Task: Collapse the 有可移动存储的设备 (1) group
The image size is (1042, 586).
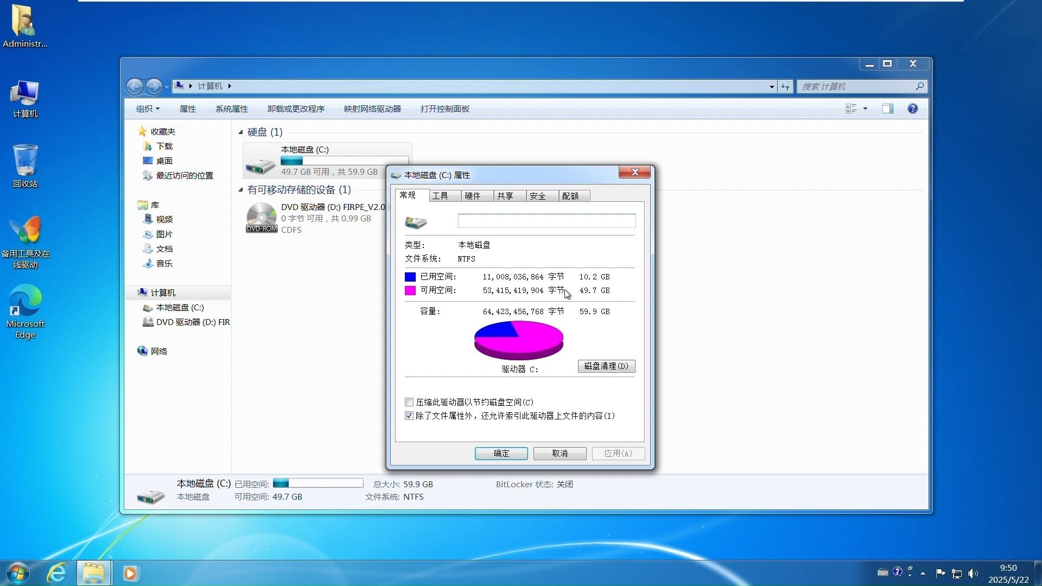Action: pos(240,189)
